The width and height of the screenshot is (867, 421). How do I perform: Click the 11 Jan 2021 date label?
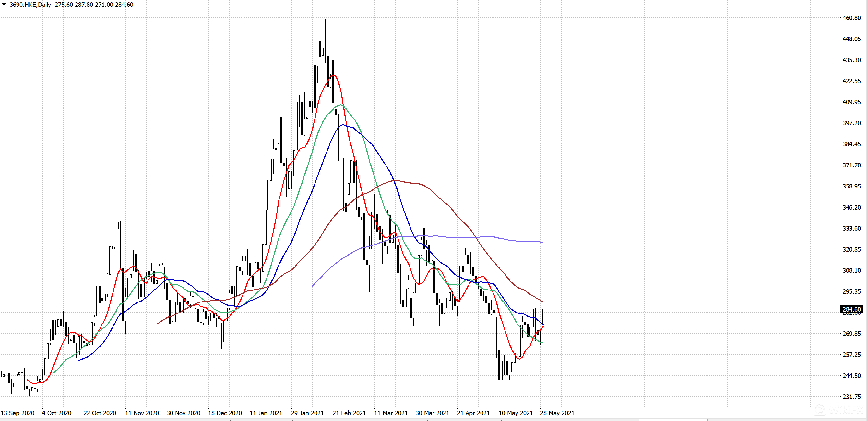pos(266,413)
